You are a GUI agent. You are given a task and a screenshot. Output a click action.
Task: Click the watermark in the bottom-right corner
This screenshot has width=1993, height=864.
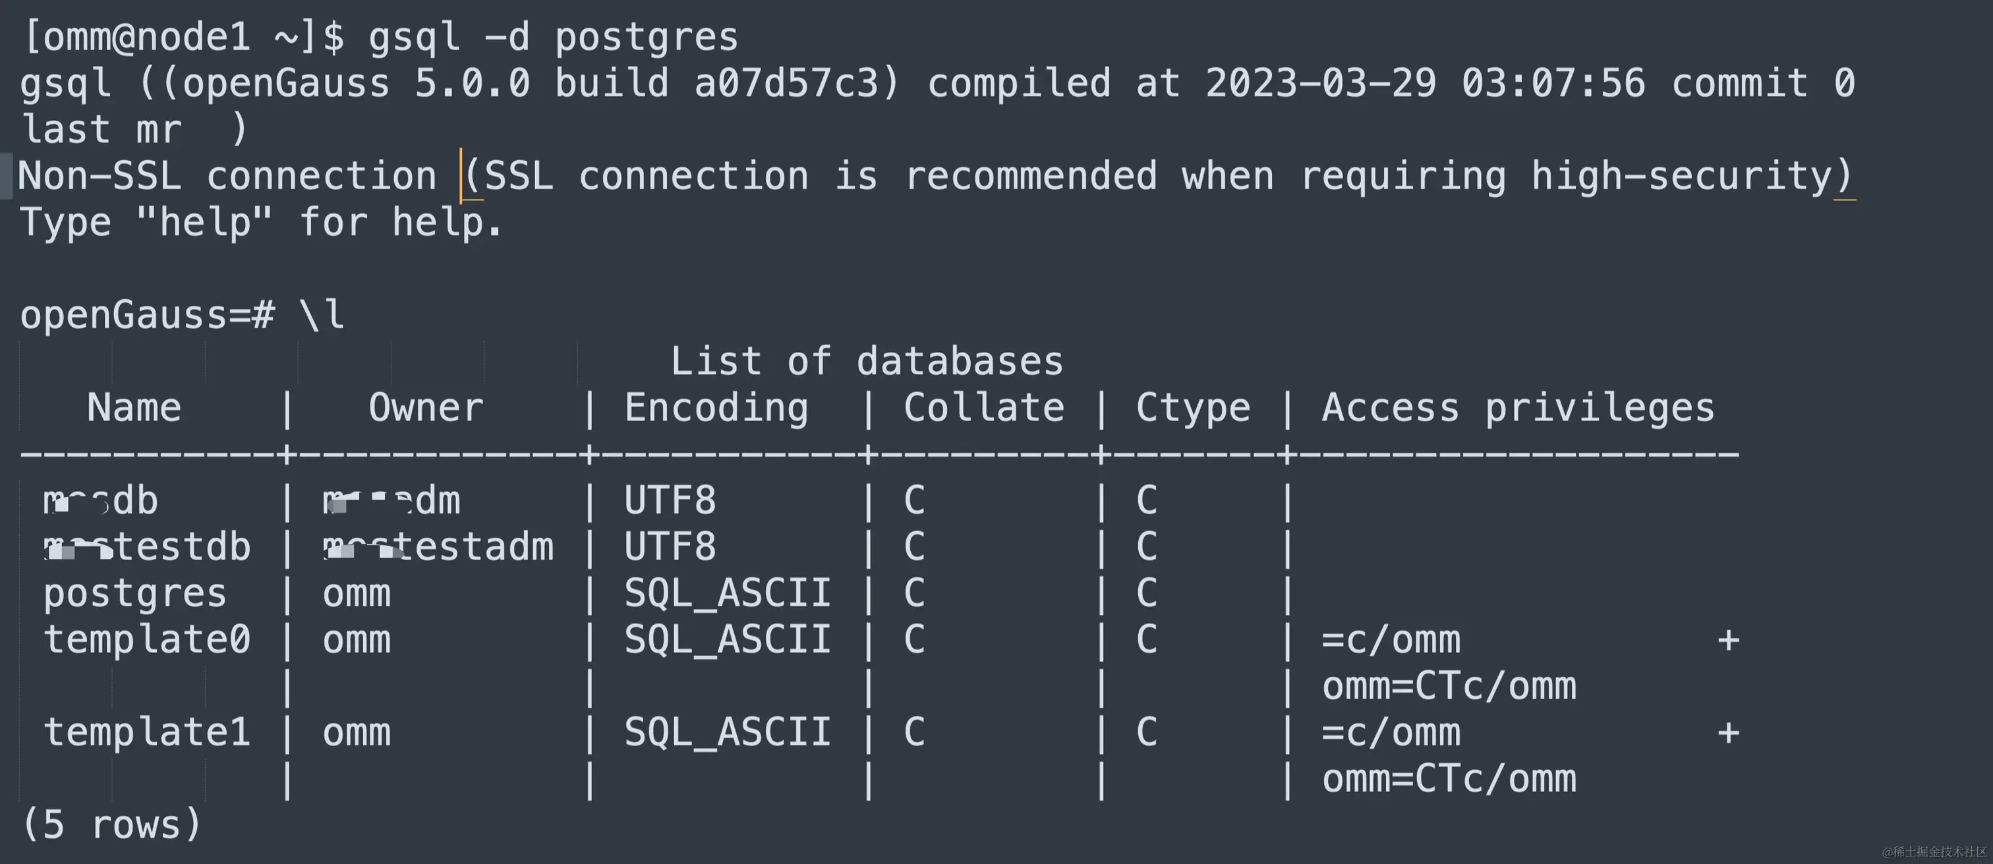pyautogui.click(x=1934, y=851)
